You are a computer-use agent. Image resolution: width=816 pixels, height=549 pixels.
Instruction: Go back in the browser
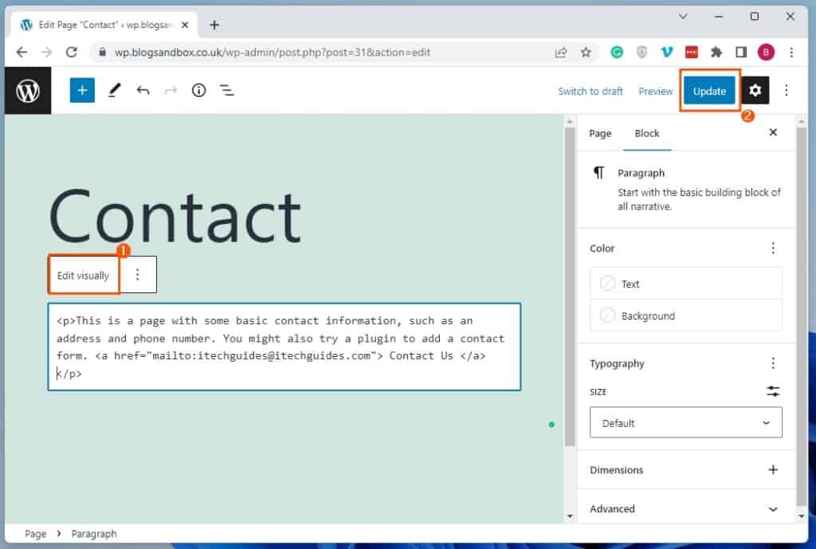click(x=22, y=52)
